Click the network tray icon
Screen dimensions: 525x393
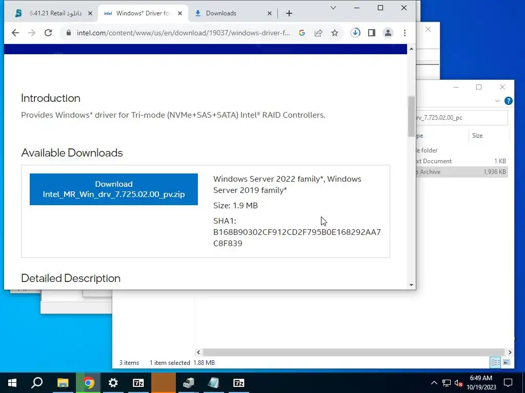click(x=447, y=383)
